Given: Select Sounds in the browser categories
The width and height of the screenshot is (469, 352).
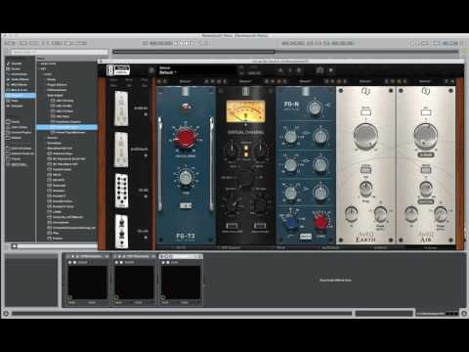Looking at the screenshot, I should [17, 64].
